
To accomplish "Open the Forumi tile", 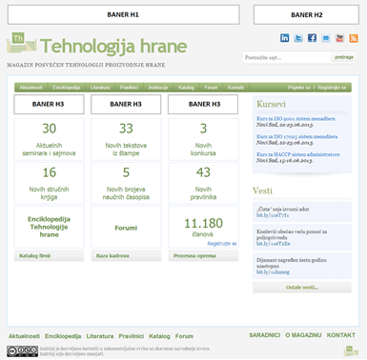I will (126, 228).
